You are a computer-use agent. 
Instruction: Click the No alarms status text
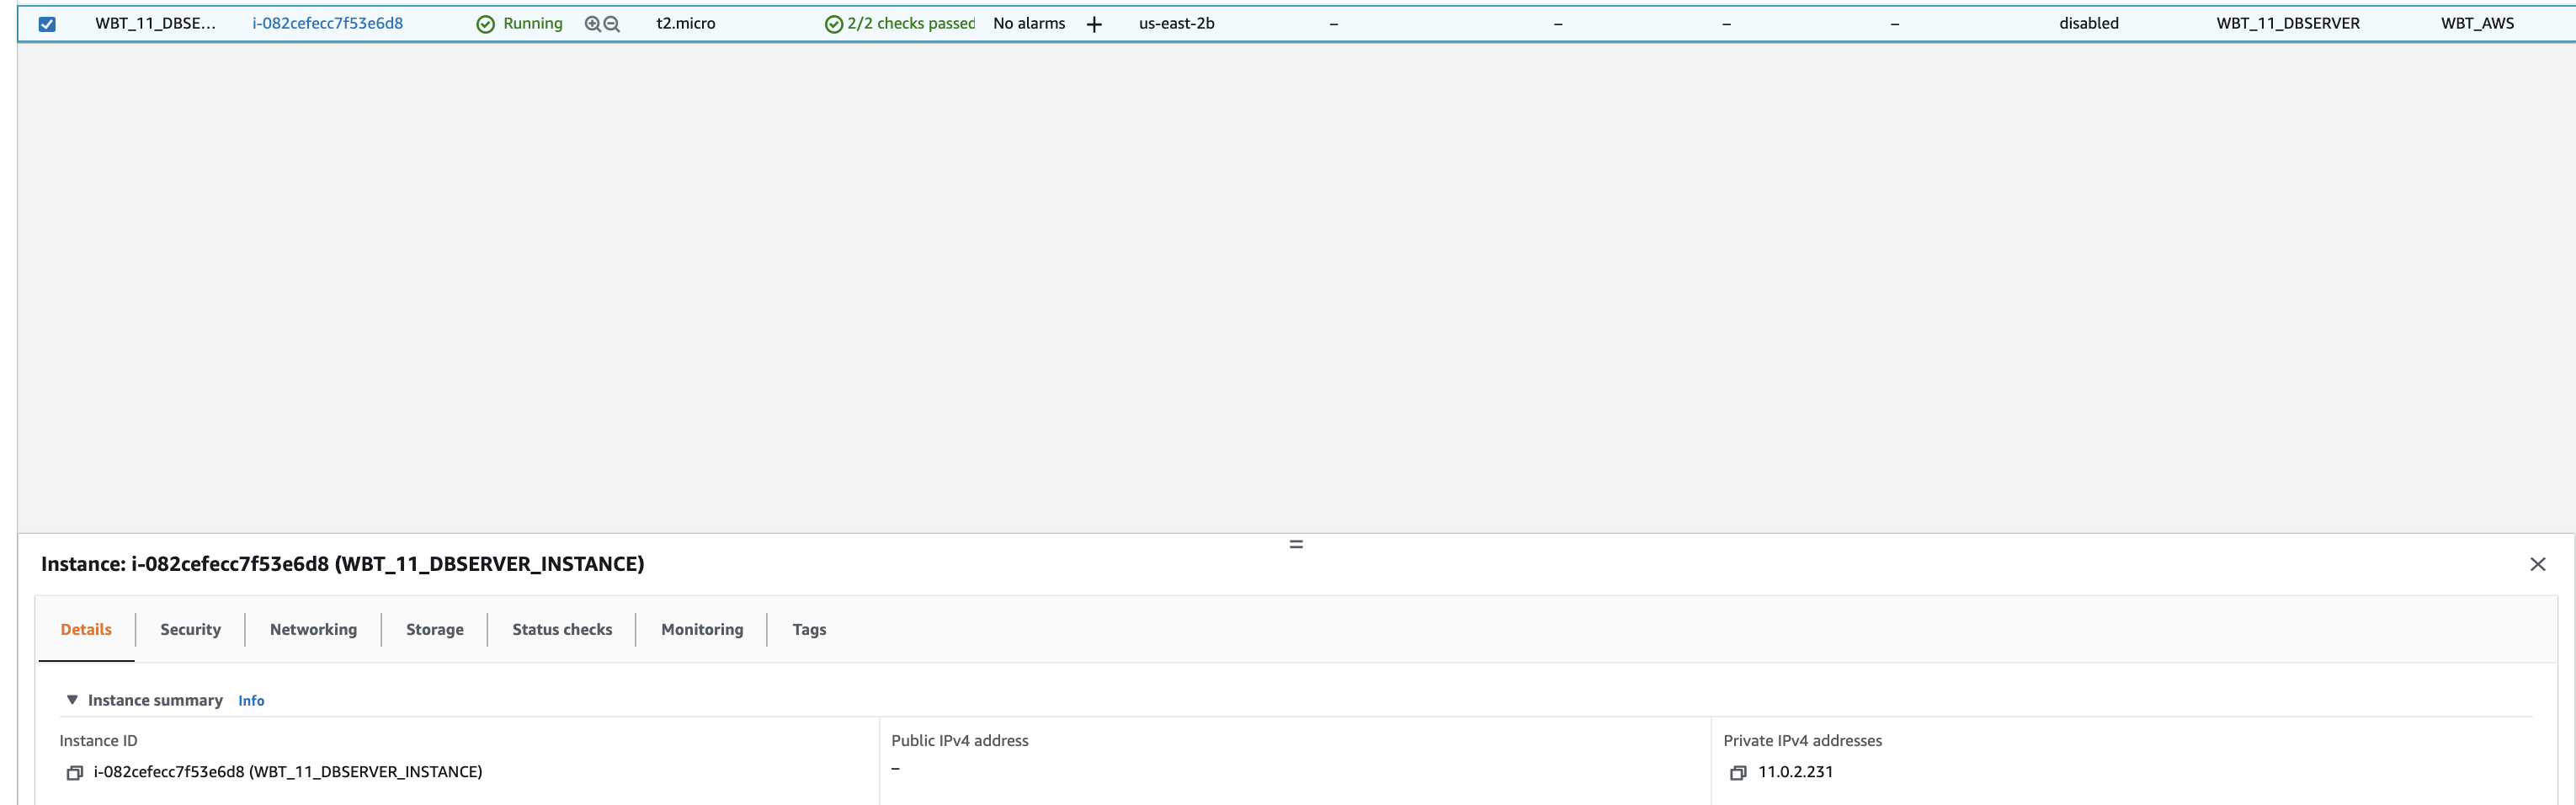pos(1029,23)
